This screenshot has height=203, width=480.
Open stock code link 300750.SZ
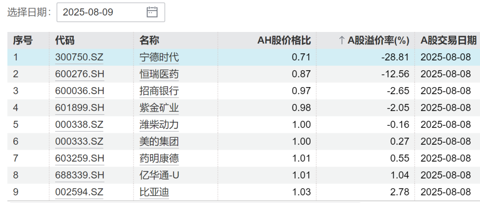79,57
